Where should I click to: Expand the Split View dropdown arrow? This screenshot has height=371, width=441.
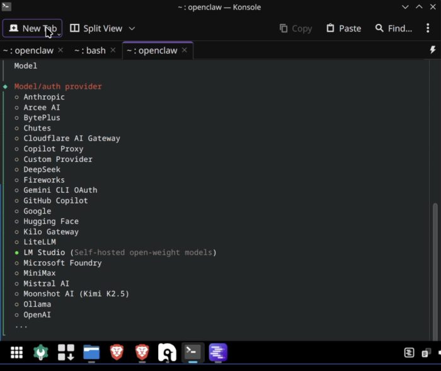point(132,28)
